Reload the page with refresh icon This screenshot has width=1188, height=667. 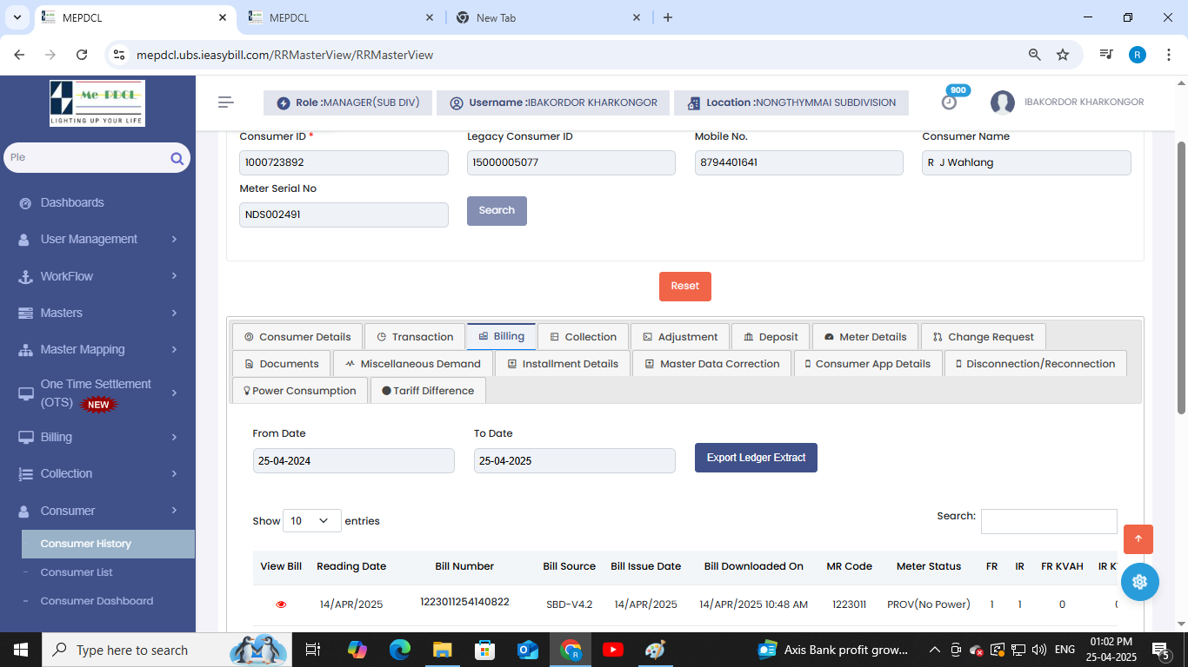tap(82, 55)
